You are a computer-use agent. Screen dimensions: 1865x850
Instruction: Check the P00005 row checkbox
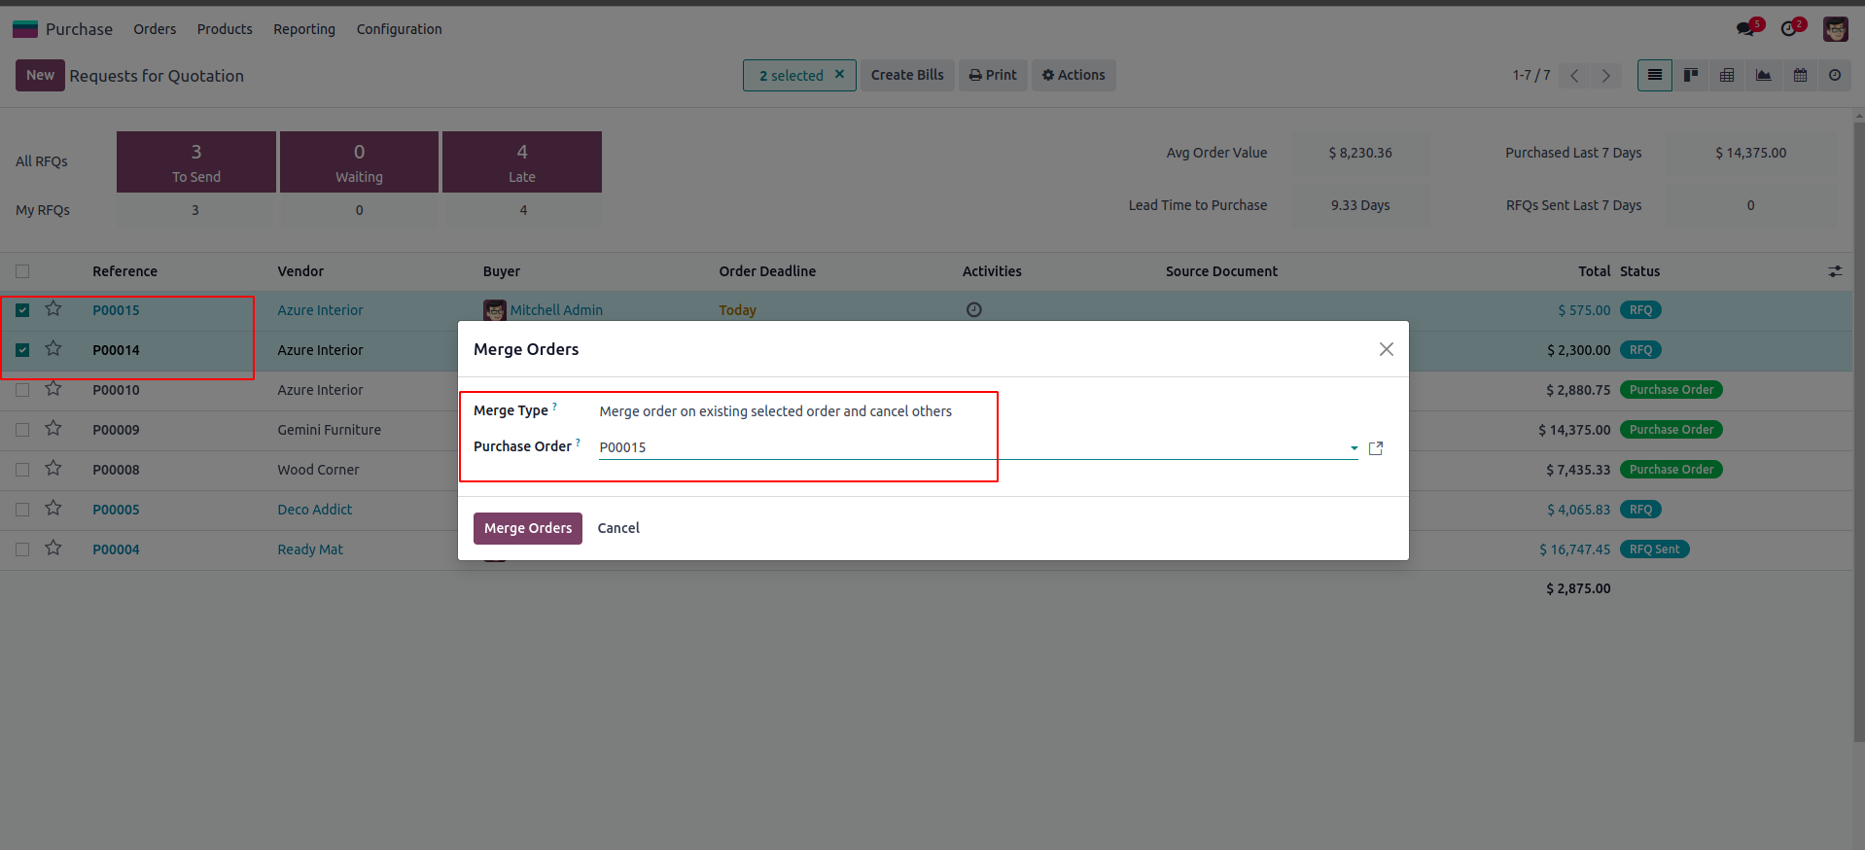click(22, 510)
